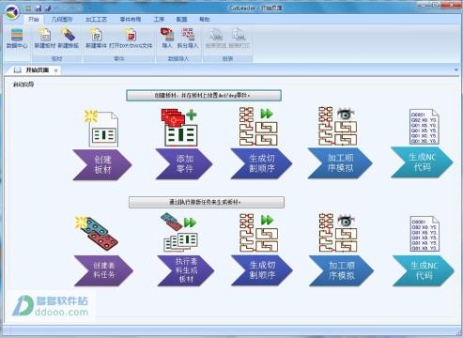Open the CutLeader application orb menu

click(12, 12)
